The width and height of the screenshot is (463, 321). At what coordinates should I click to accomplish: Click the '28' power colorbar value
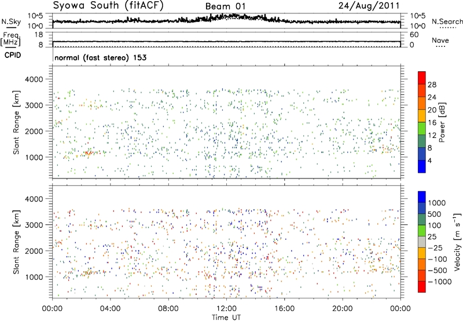[x=432, y=85]
